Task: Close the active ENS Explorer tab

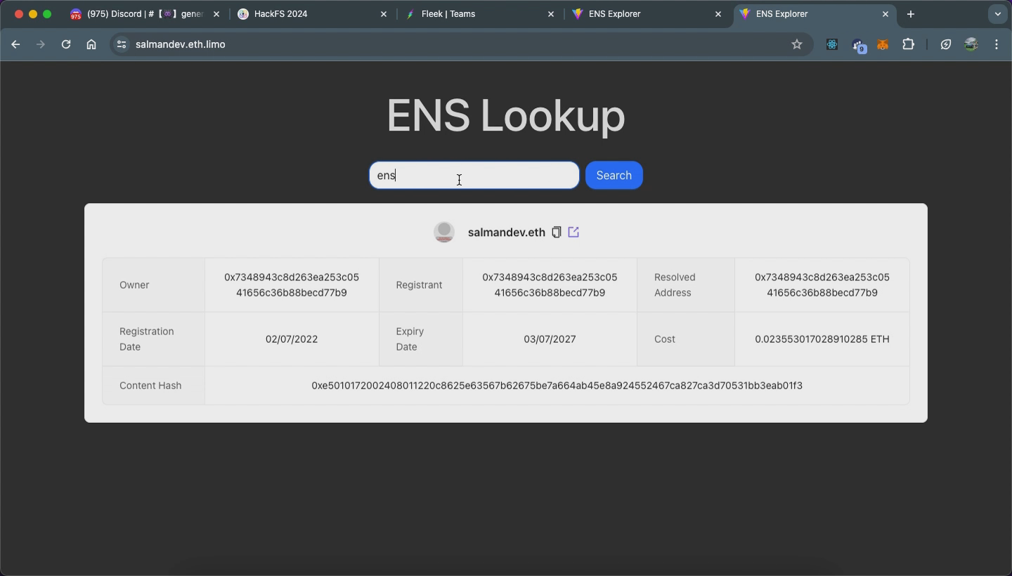Action: (x=885, y=14)
